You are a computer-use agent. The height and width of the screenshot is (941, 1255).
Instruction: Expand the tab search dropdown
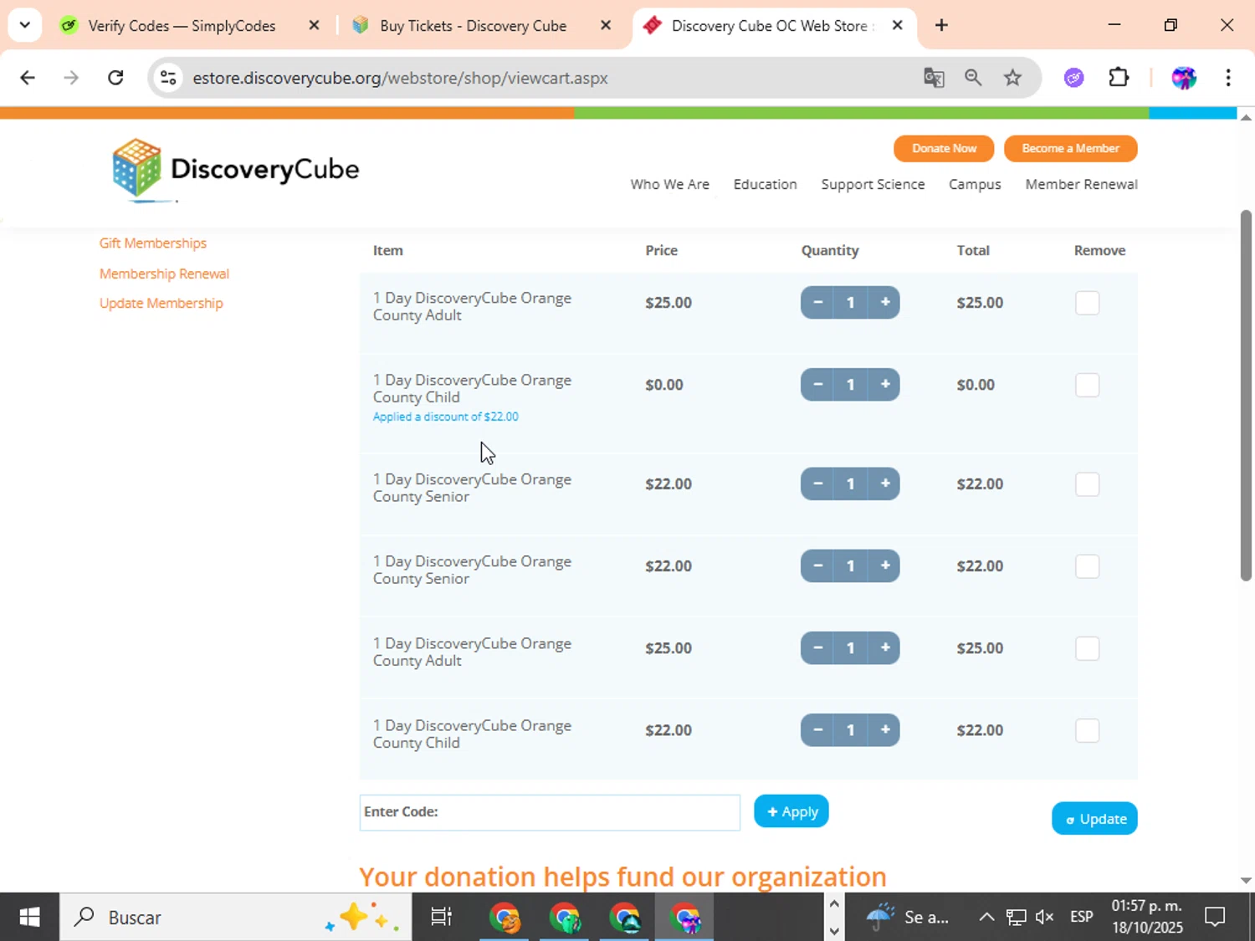click(24, 25)
